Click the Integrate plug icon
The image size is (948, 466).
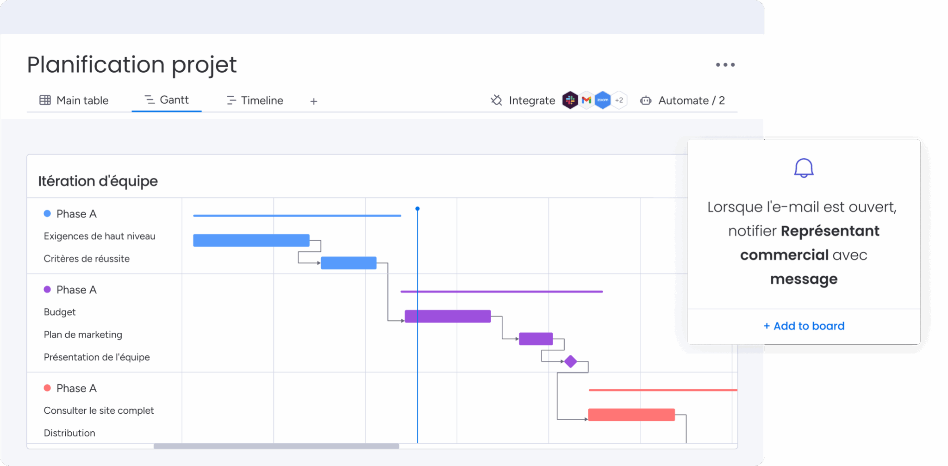click(x=496, y=100)
